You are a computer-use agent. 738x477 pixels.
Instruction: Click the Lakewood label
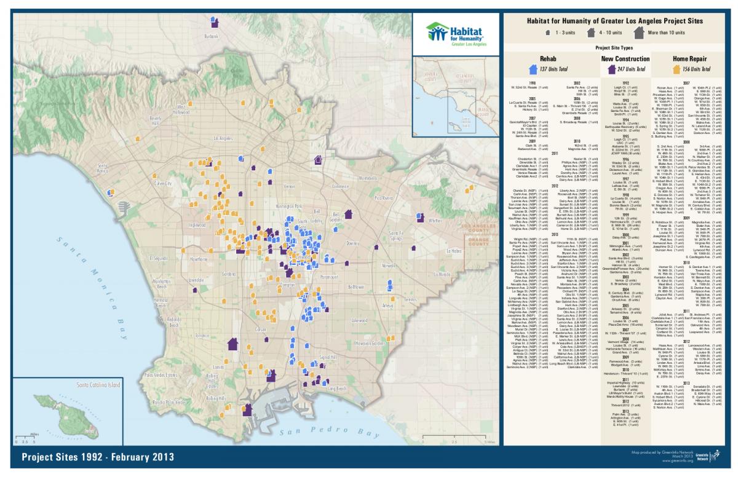(359, 321)
